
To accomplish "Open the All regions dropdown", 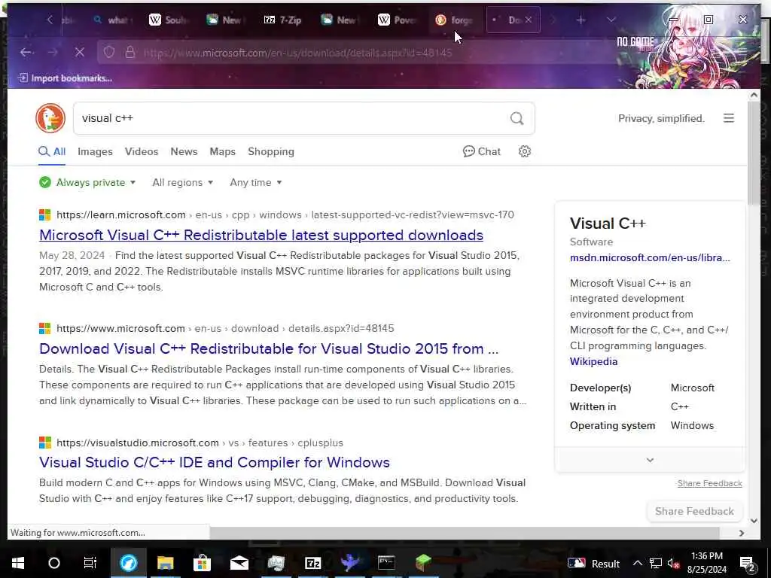I will click(182, 182).
